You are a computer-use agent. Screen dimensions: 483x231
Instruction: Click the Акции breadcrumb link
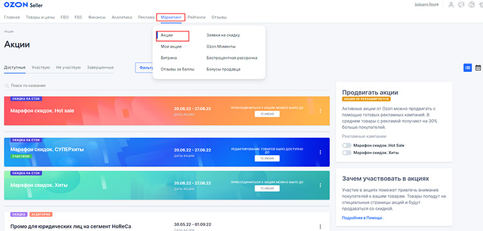pos(8,31)
